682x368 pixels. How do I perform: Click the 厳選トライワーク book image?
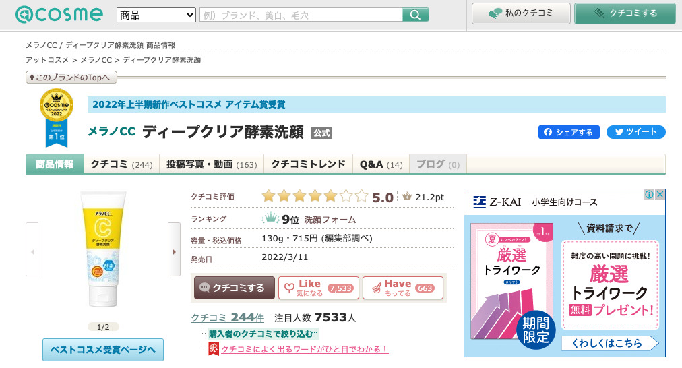(x=512, y=281)
